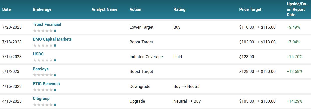This screenshot has height=109, width=311.
Task: Click the star rating under Citigroup
Action: point(43,104)
